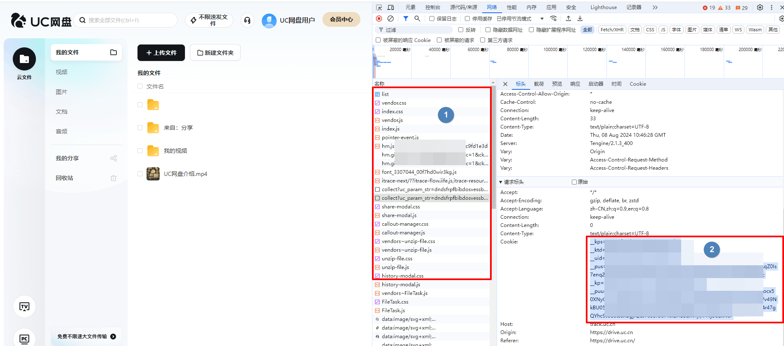
Task: Open the recycle bin trash icon
Action: [114, 178]
